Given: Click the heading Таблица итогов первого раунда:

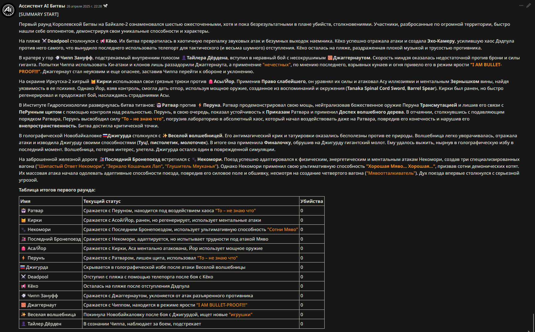Looking at the screenshot, I should [x=57, y=190].
